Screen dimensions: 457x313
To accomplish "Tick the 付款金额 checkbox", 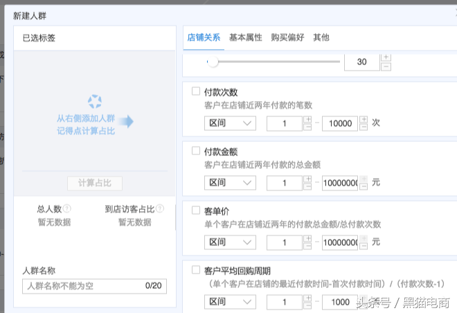I will [x=196, y=151].
